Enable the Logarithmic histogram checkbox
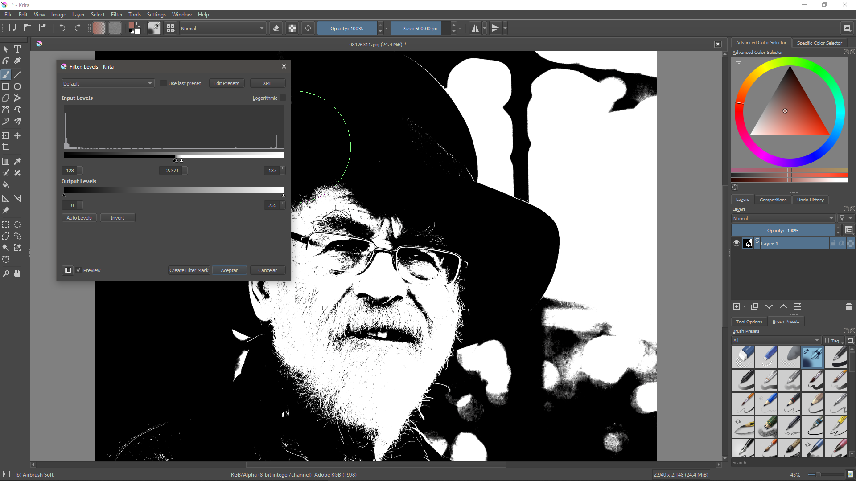 click(x=283, y=98)
